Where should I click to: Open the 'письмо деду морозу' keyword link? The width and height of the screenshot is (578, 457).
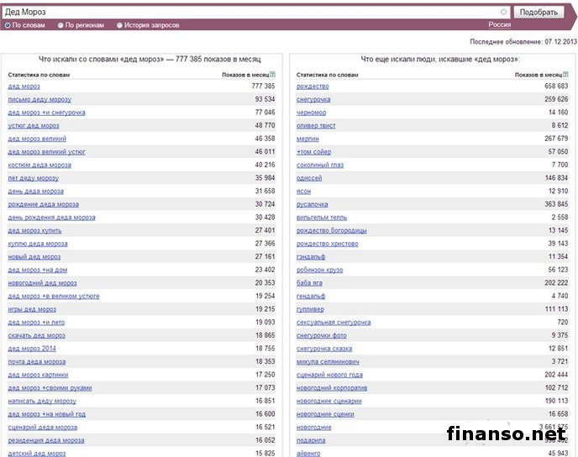coord(39,99)
